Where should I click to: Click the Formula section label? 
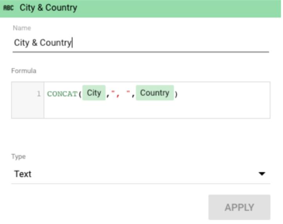pos(23,71)
